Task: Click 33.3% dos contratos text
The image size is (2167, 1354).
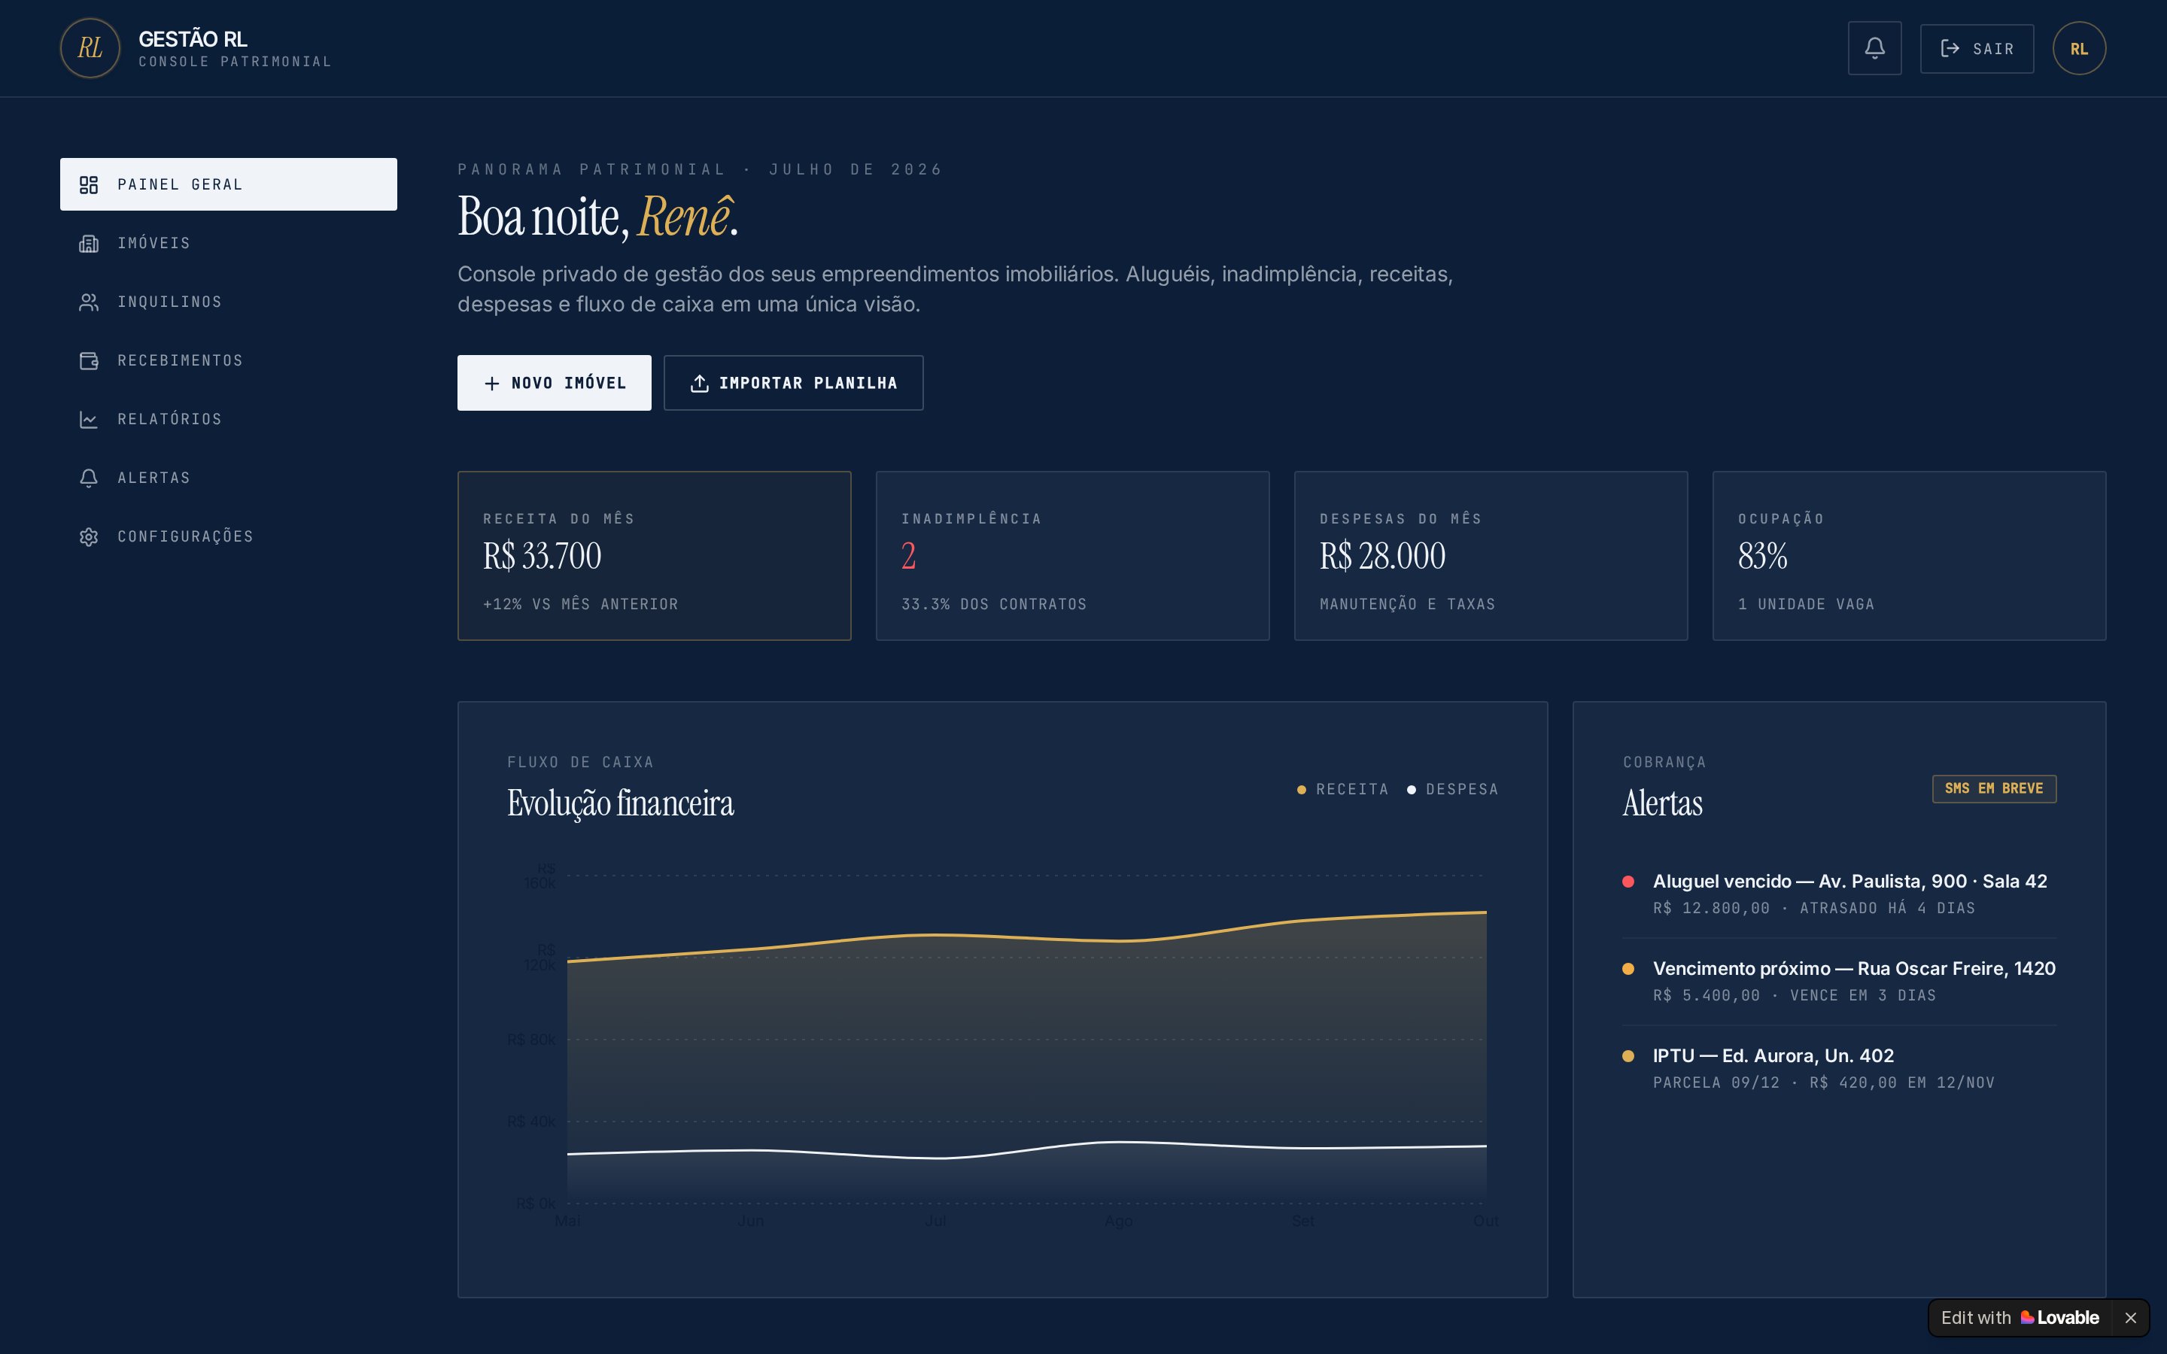Action: pos(994,605)
